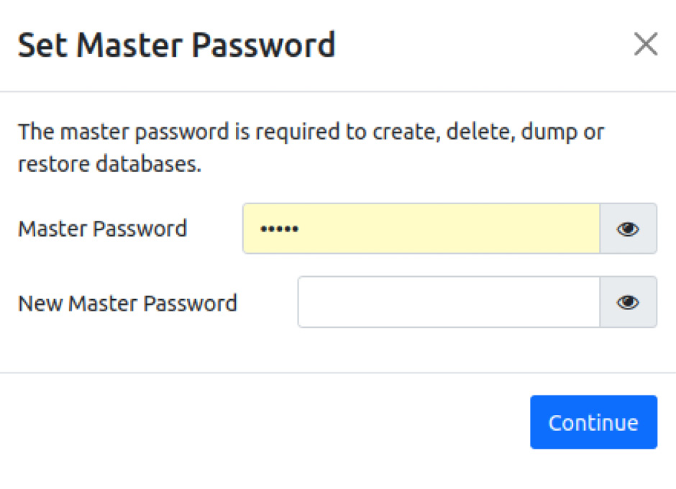Screen dimensions: 676x489
Task: Submit the master password with Continue
Action: pyautogui.click(x=593, y=422)
